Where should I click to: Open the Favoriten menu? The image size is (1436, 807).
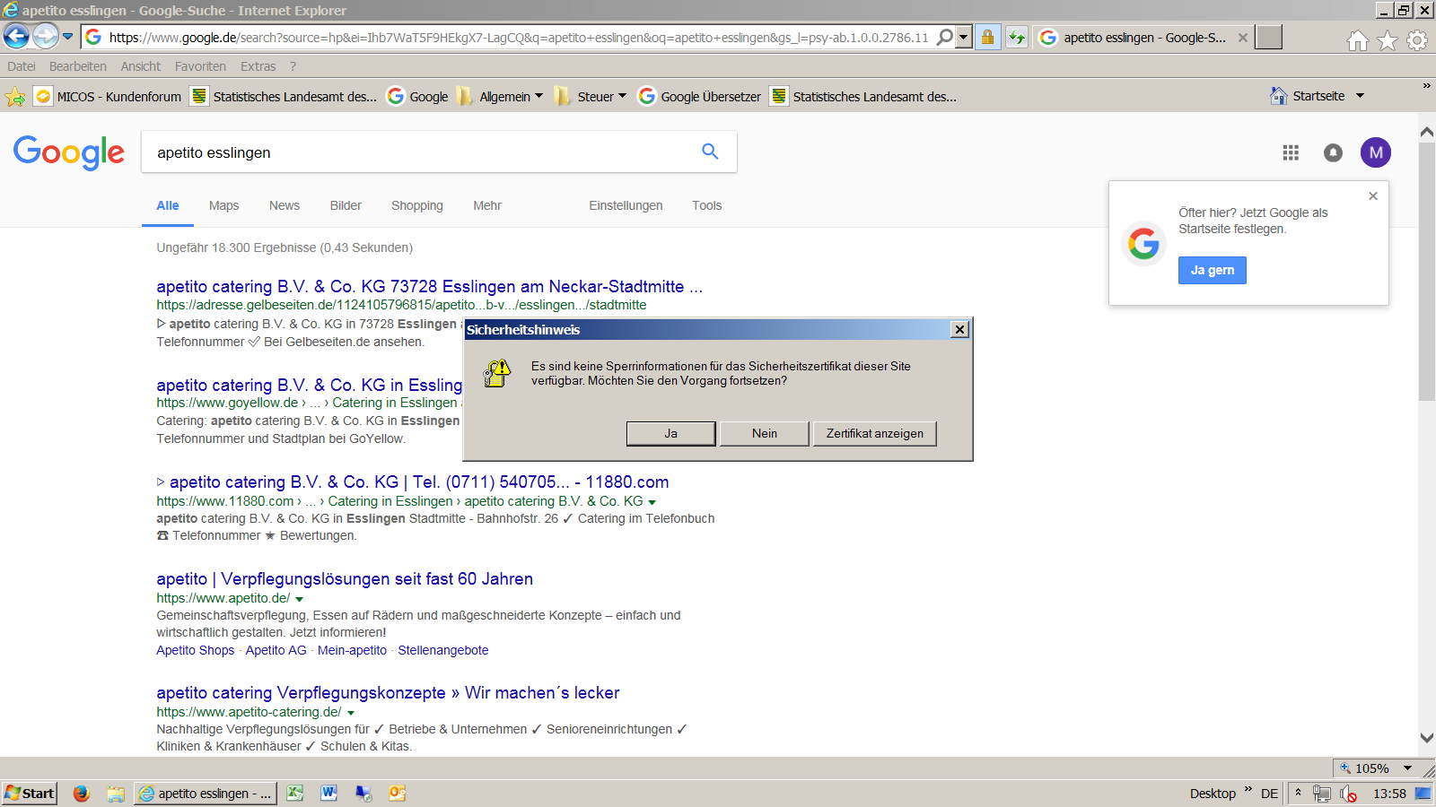point(200,66)
